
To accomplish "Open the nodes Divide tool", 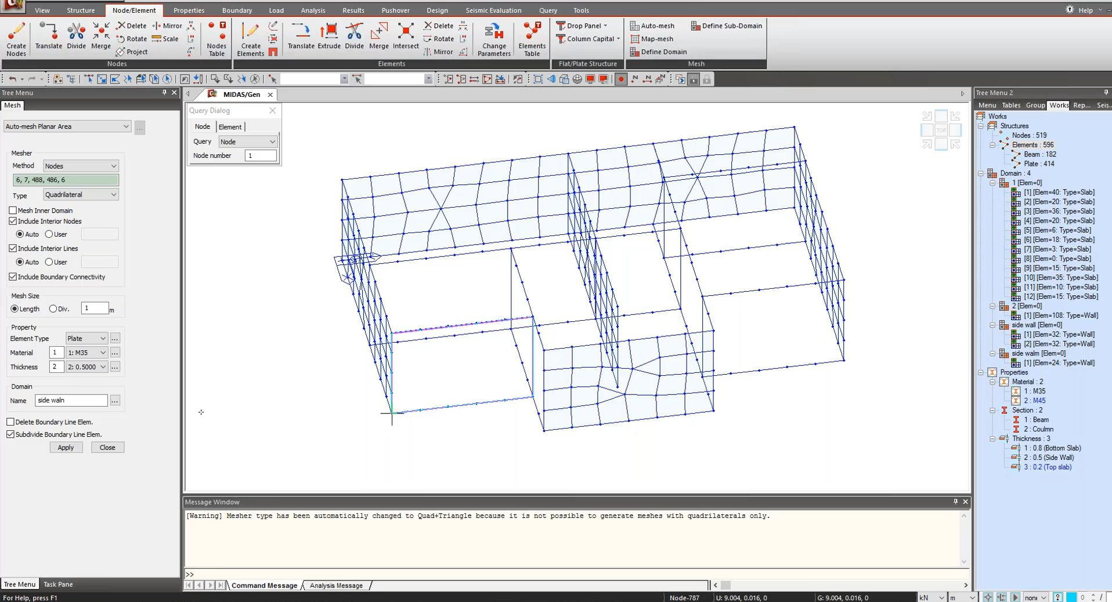I will tap(76, 36).
